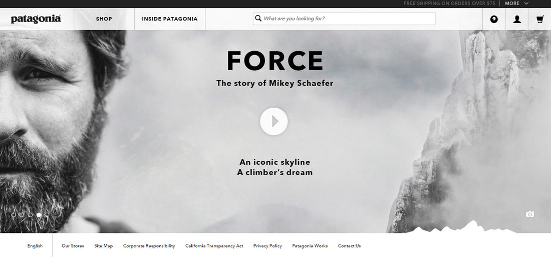Open Corporate Responsibility link

point(149,246)
